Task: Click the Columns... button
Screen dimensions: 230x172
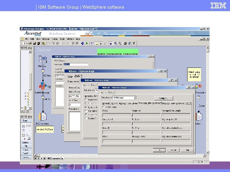Action: point(164,98)
